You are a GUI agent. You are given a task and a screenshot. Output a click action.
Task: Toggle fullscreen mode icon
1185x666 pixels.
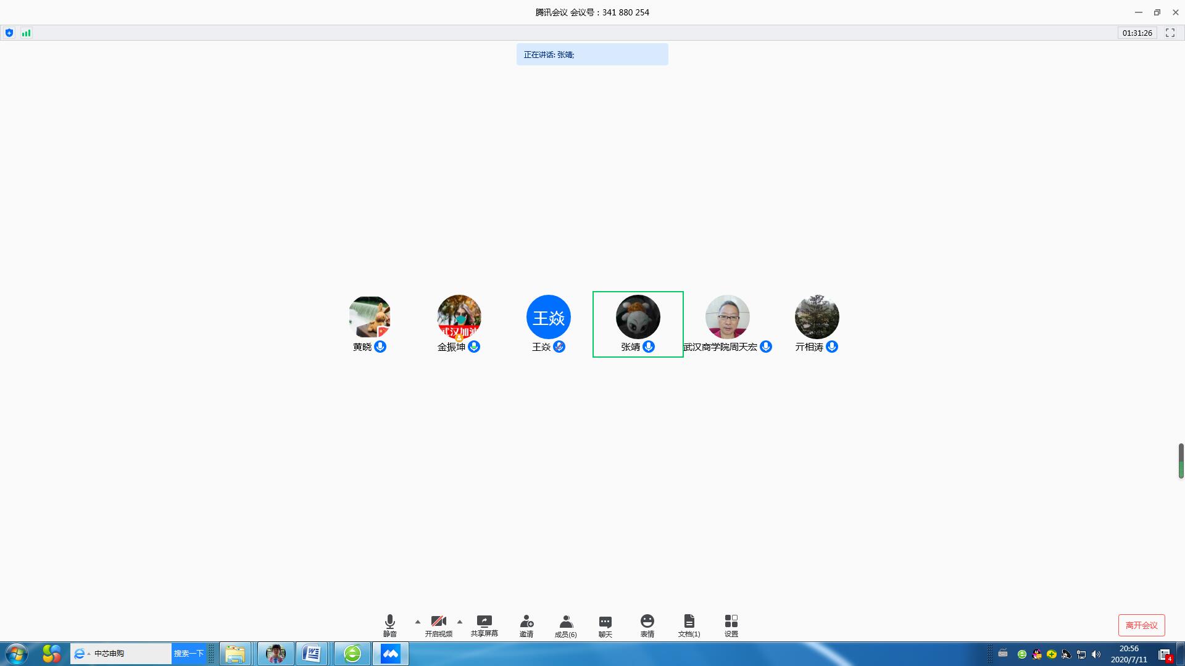[1170, 33]
